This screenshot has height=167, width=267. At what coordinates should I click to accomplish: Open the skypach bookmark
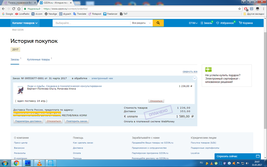click(x=65, y=14)
